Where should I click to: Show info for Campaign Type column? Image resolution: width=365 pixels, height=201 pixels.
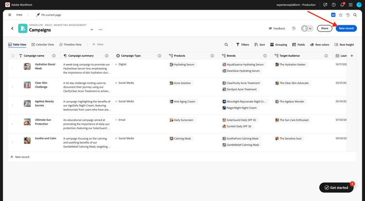[160, 56]
